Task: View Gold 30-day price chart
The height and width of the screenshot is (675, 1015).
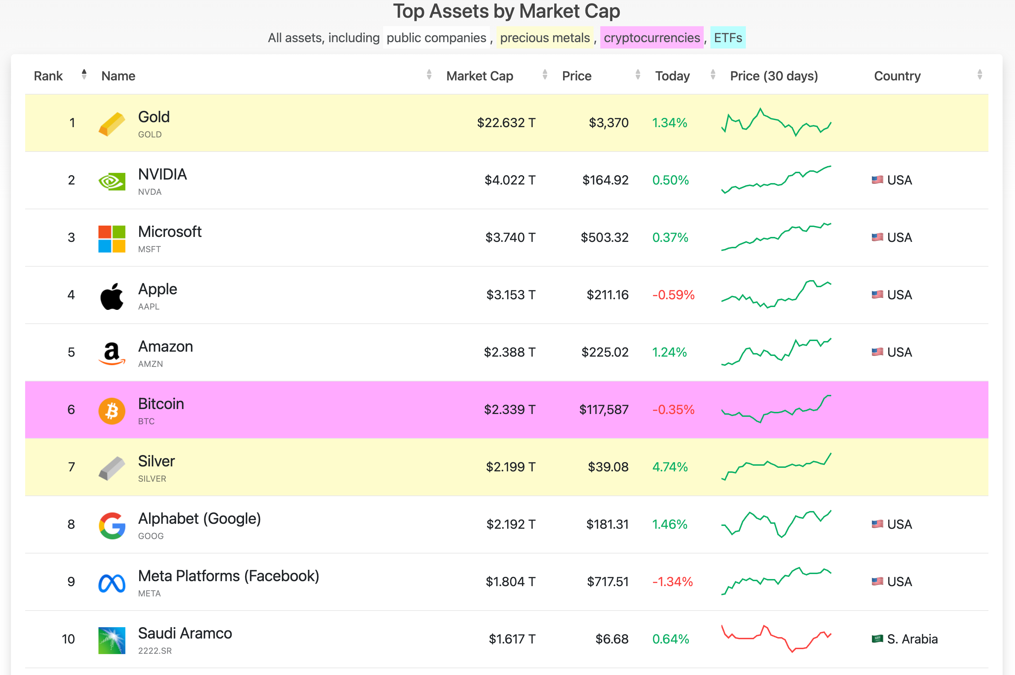Action: pos(776,122)
